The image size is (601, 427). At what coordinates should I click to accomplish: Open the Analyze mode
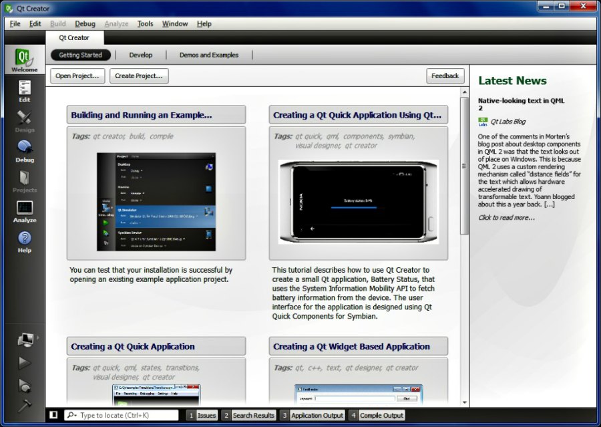24,212
